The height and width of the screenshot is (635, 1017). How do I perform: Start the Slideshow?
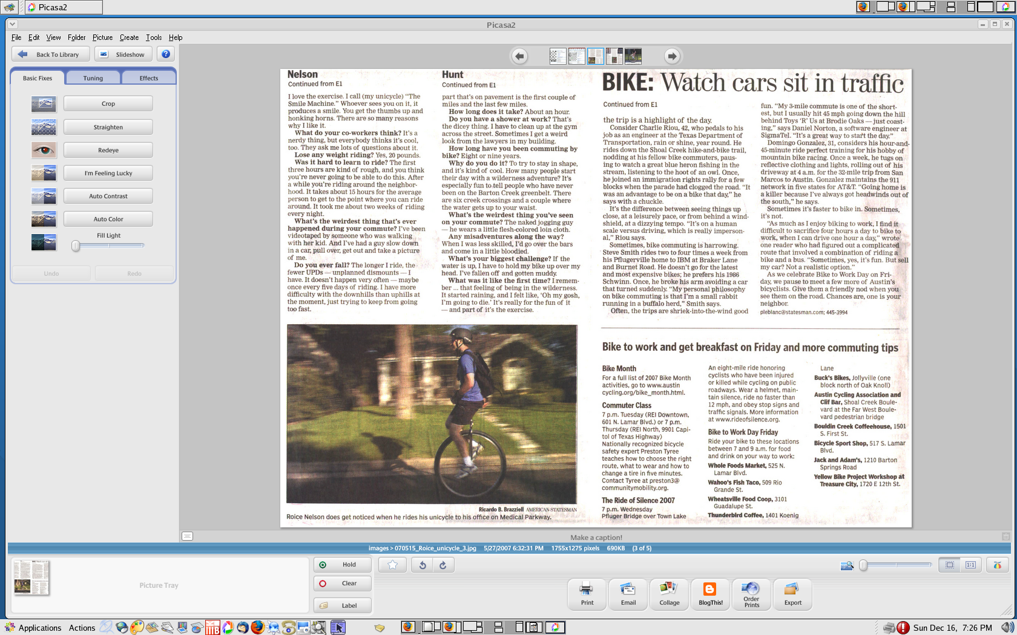click(123, 54)
